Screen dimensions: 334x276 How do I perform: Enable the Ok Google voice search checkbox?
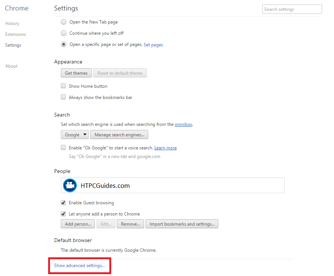[63, 148]
